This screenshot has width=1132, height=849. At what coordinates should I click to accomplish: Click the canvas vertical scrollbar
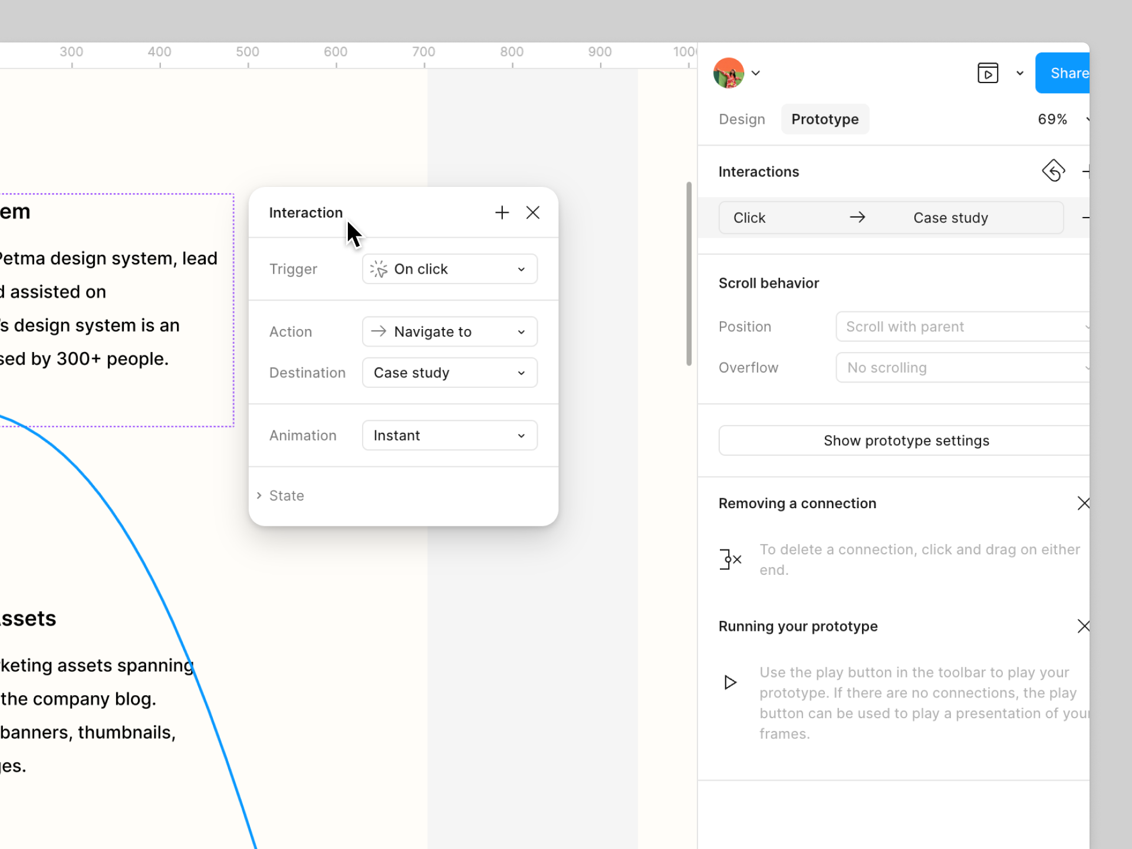tap(689, 274)
